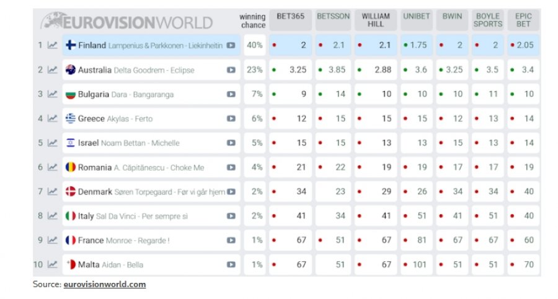Click the winning chance column header

(x=253, y=20)
